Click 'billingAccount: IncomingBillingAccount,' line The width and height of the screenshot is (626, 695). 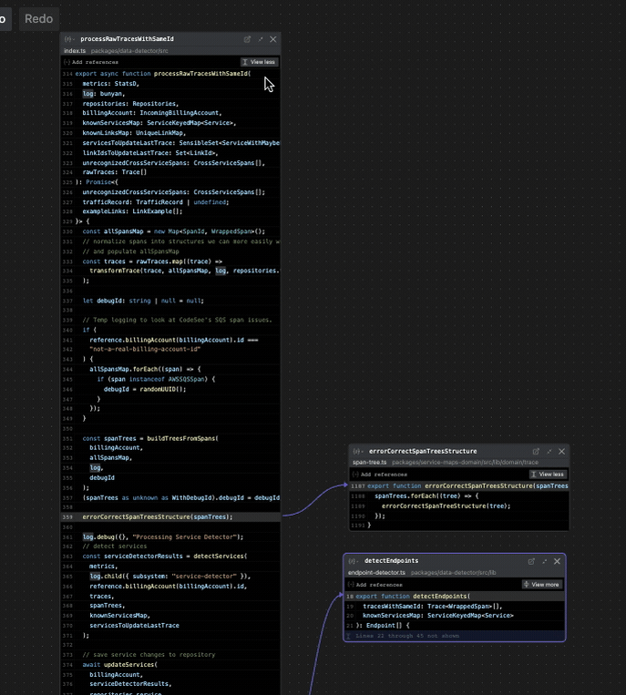(170, 113)
